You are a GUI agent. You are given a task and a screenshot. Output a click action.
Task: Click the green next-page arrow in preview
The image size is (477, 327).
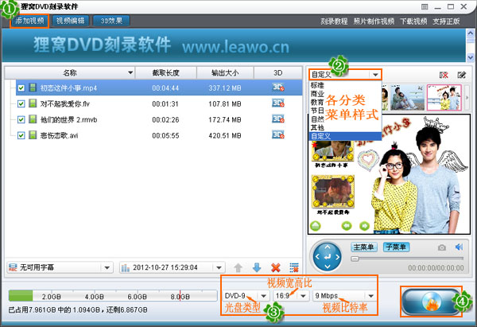tap(364, 226)
